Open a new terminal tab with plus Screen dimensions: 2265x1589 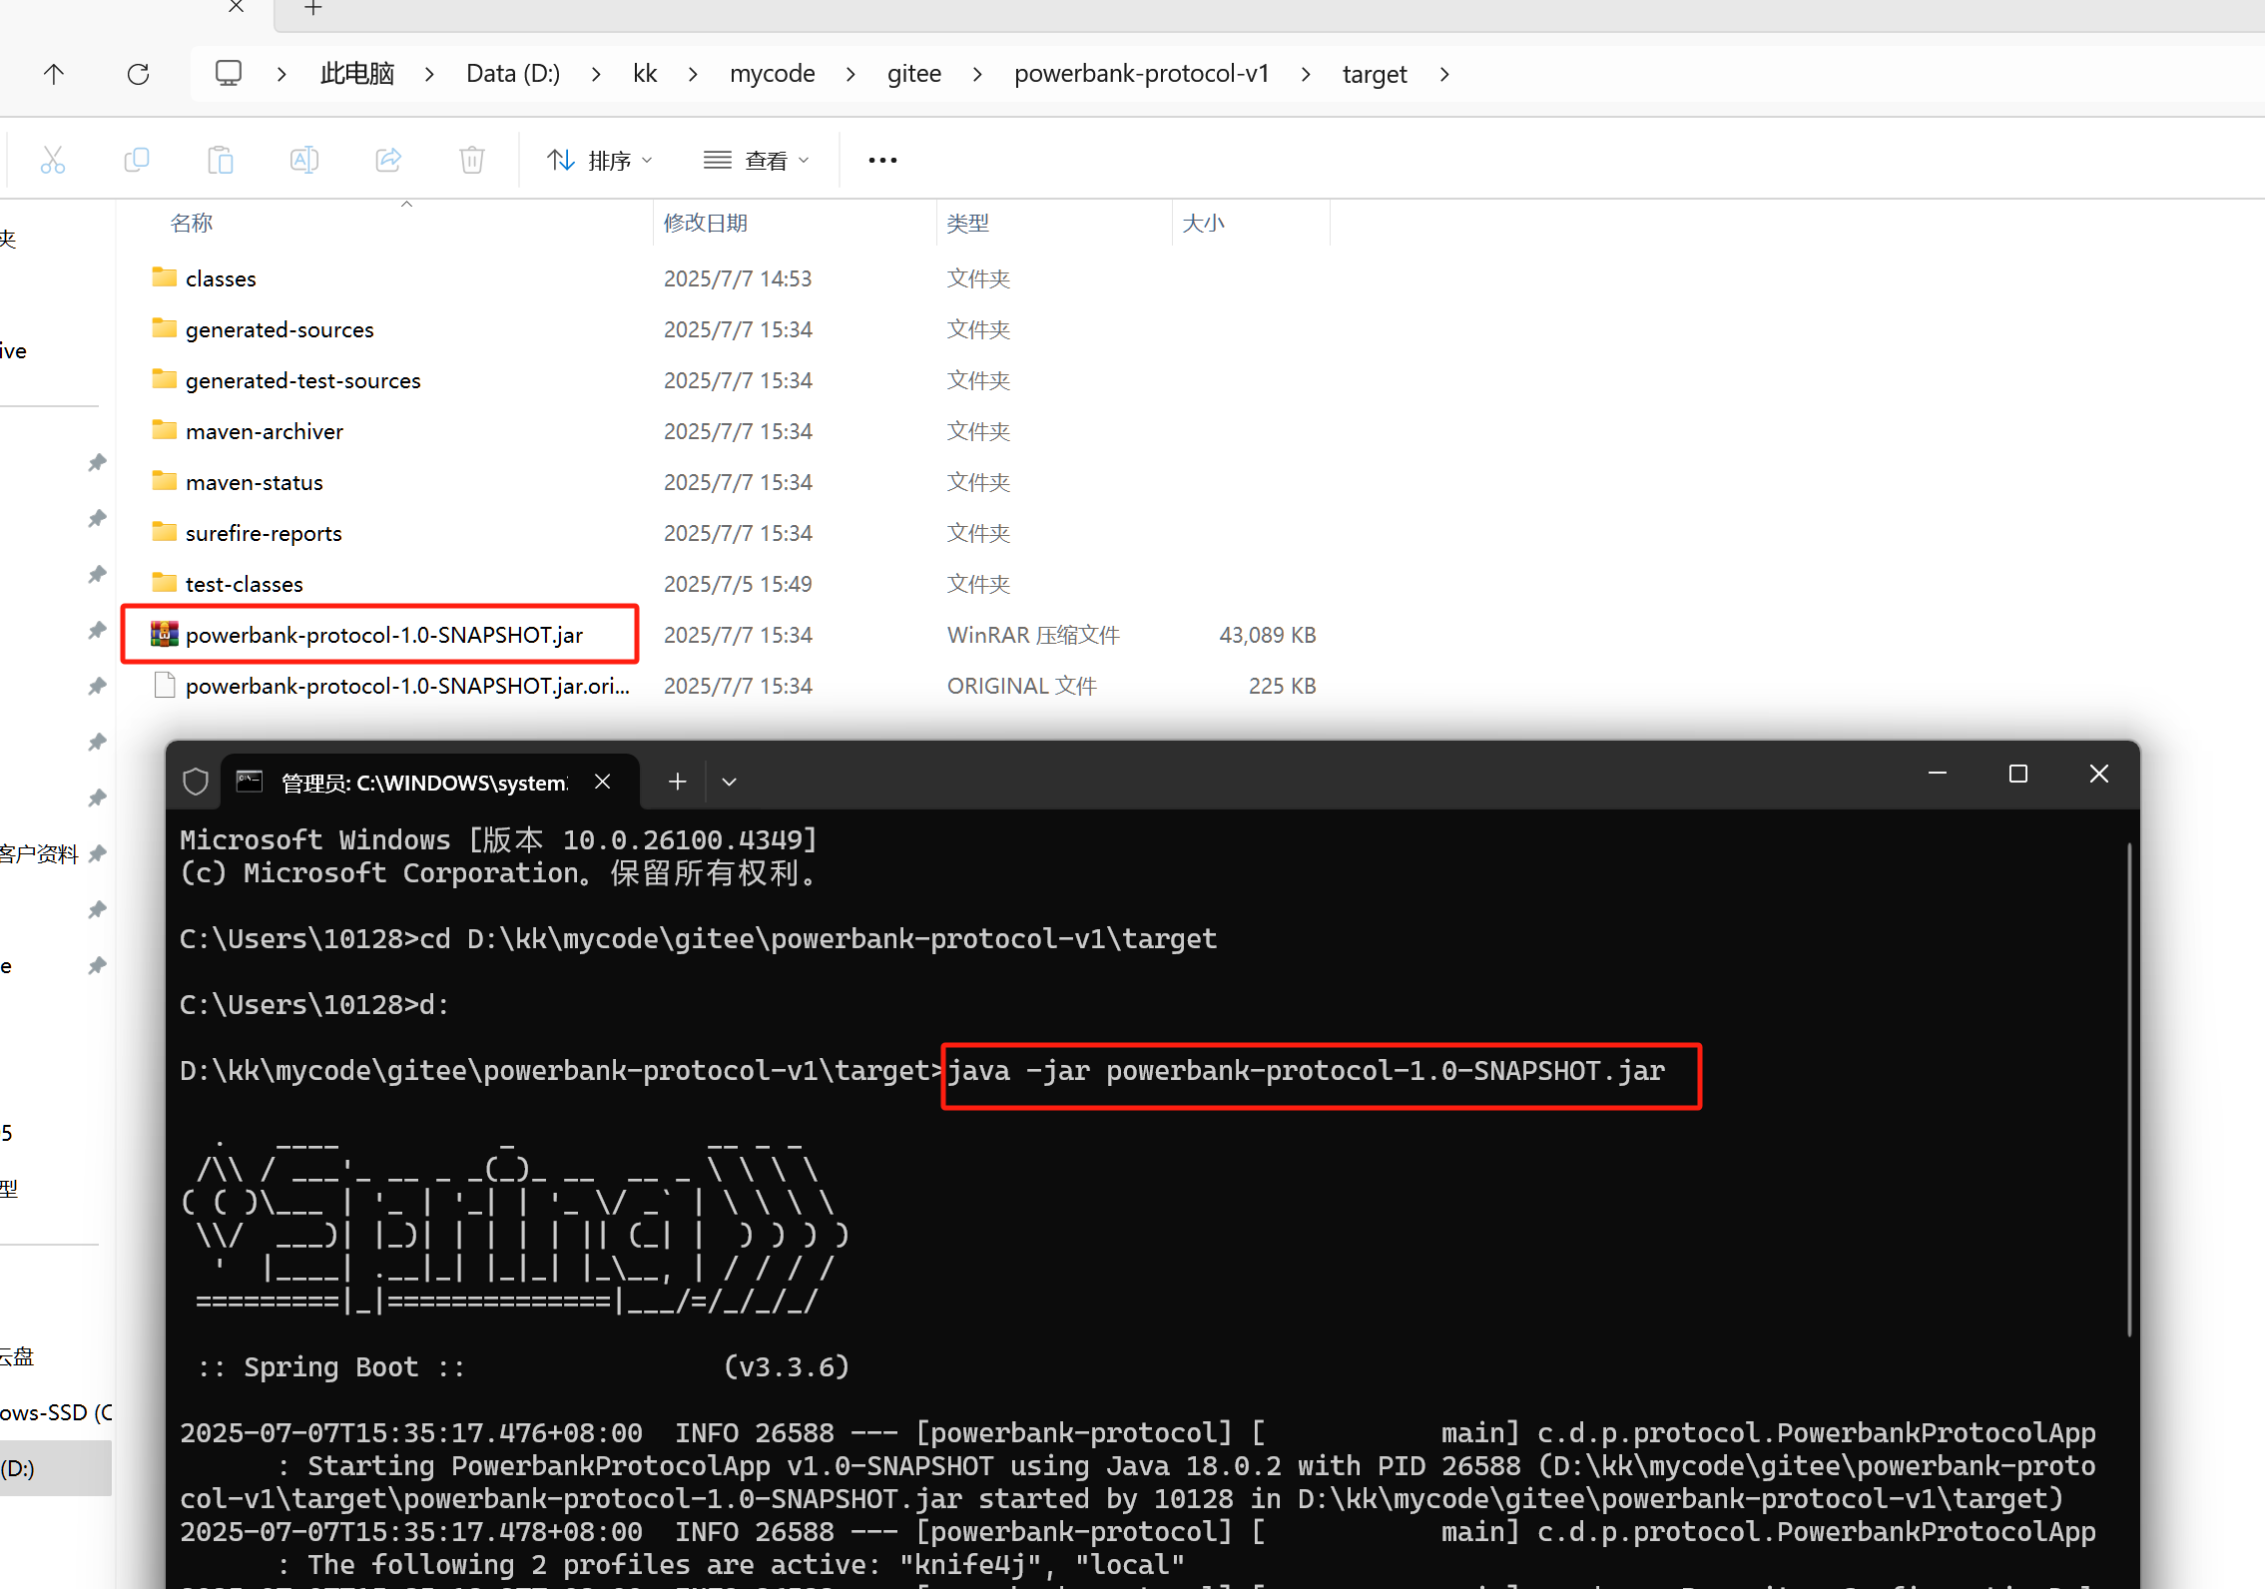(677, 782)
